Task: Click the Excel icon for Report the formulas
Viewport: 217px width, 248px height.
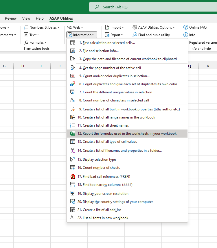Action: [x=73, y=133]
